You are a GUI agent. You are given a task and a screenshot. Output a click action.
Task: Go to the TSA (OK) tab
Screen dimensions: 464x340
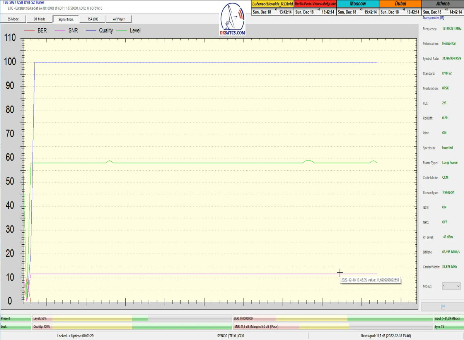[x=93, y=19]
